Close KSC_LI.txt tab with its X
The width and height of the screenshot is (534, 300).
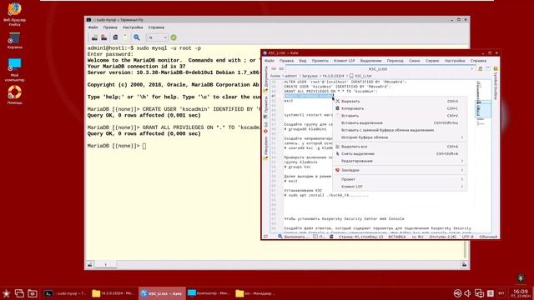(x=472, y=68)
